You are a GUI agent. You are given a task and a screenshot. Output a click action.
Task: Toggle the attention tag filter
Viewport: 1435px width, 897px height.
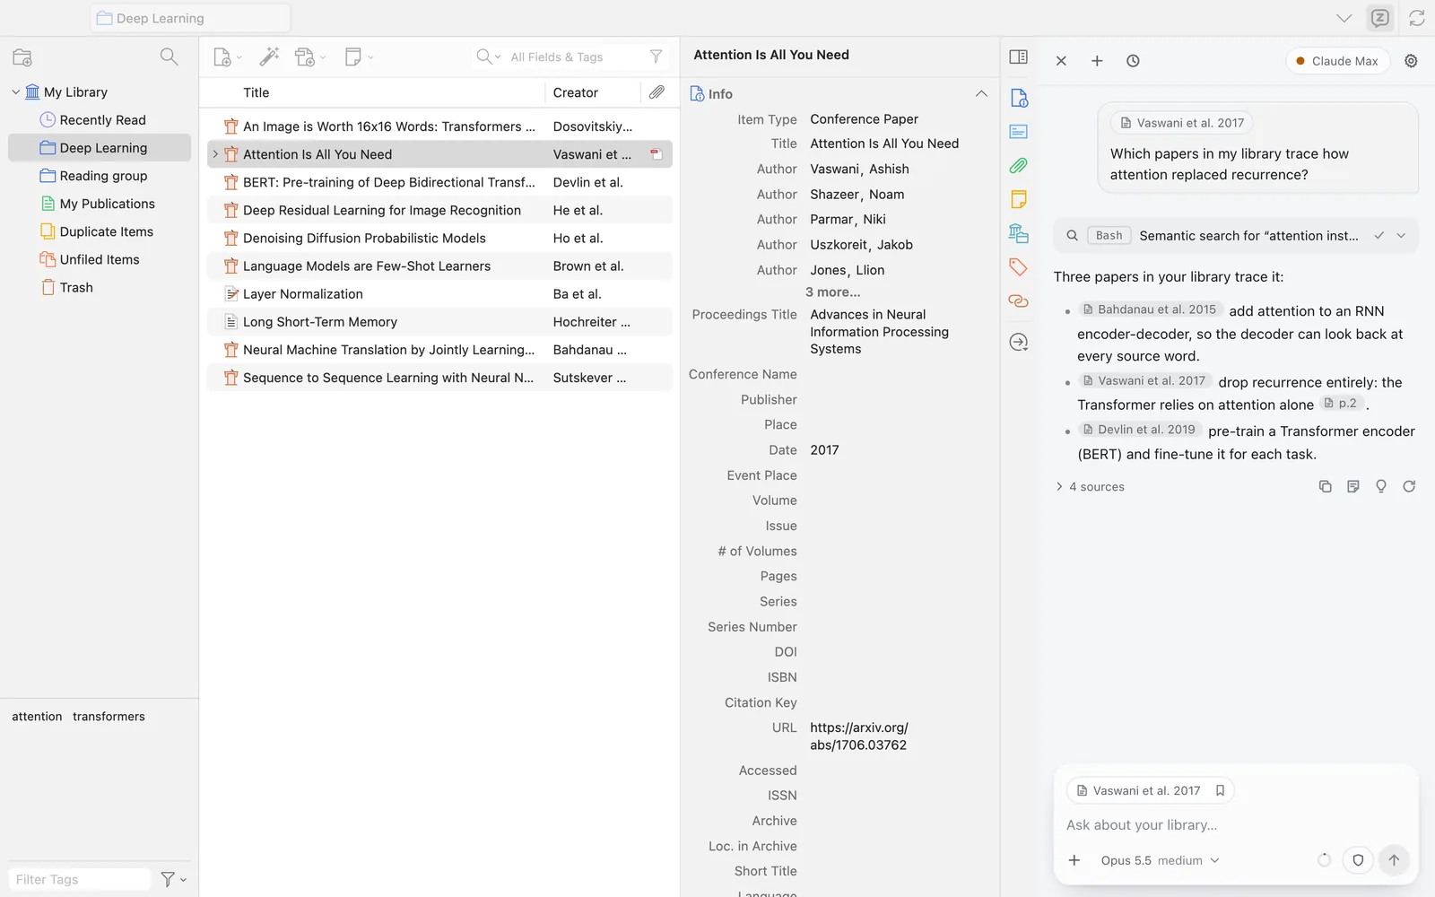pos(37,716)
